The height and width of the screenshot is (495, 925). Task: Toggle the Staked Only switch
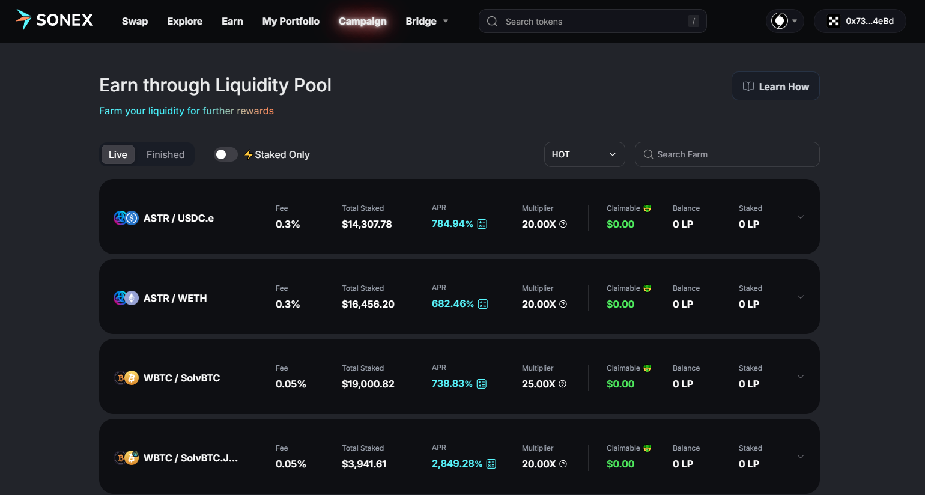(226, 154)
